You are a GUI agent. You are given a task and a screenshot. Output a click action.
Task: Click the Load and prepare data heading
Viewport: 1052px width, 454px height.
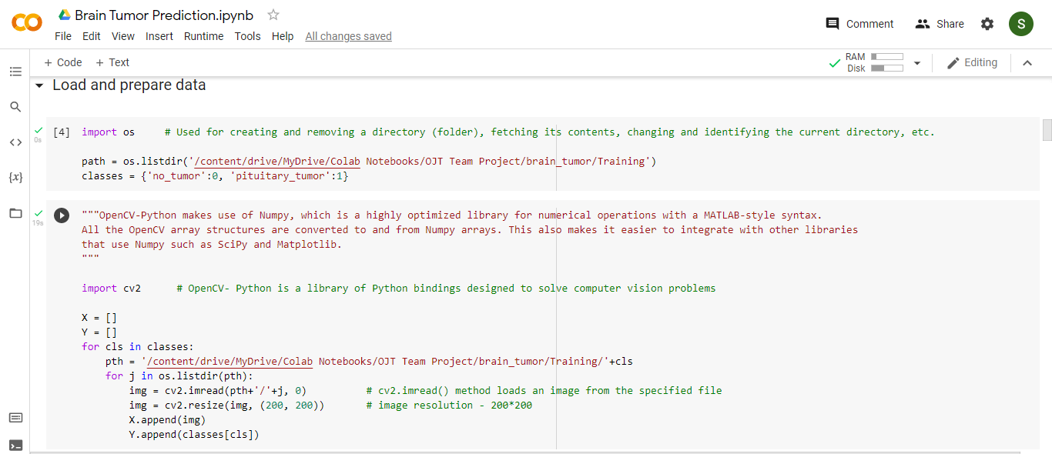click(129, 85)
